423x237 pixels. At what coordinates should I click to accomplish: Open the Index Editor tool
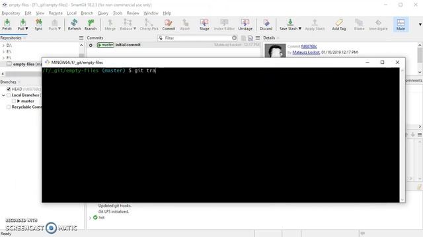click(224, 24)
